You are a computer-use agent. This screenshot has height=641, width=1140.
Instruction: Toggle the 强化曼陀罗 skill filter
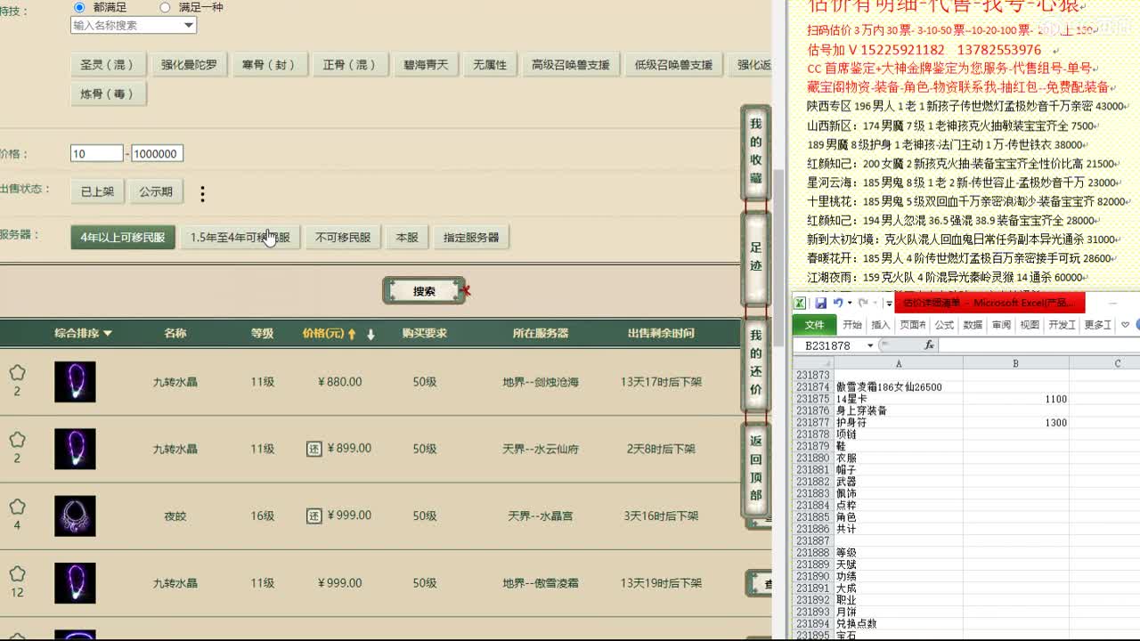(189, 65)
